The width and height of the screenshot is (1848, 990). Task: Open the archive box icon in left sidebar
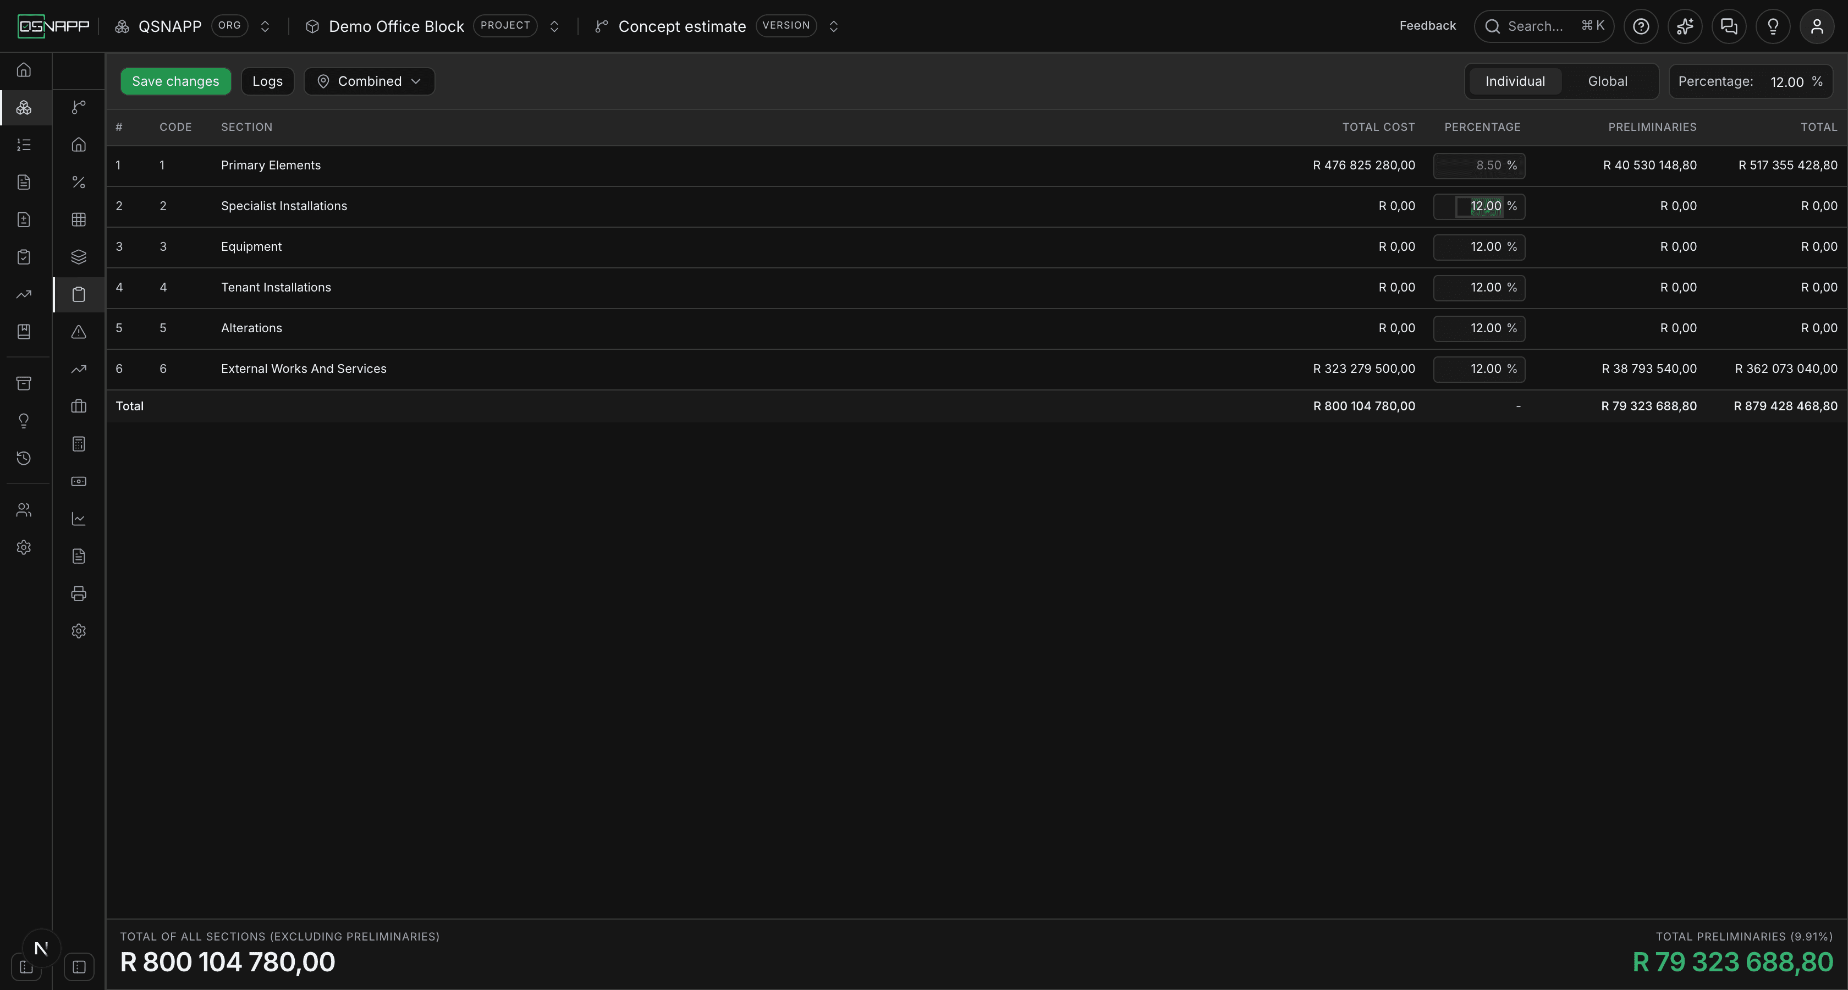tap(24, 383)
